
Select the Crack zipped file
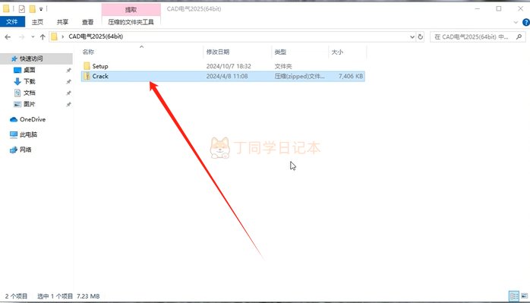tap(223, 76)
